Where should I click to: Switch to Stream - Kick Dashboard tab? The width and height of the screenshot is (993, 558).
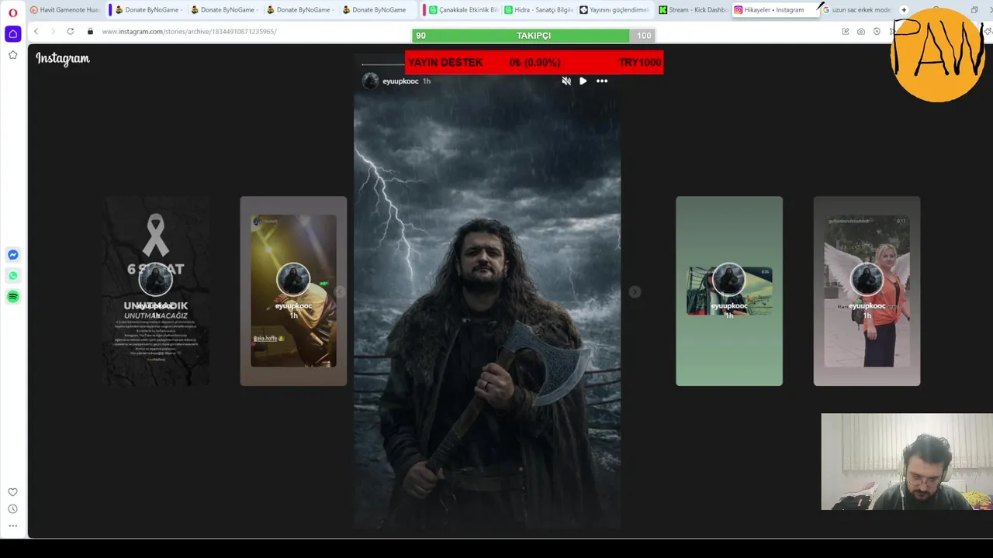(x=693, y=10)
